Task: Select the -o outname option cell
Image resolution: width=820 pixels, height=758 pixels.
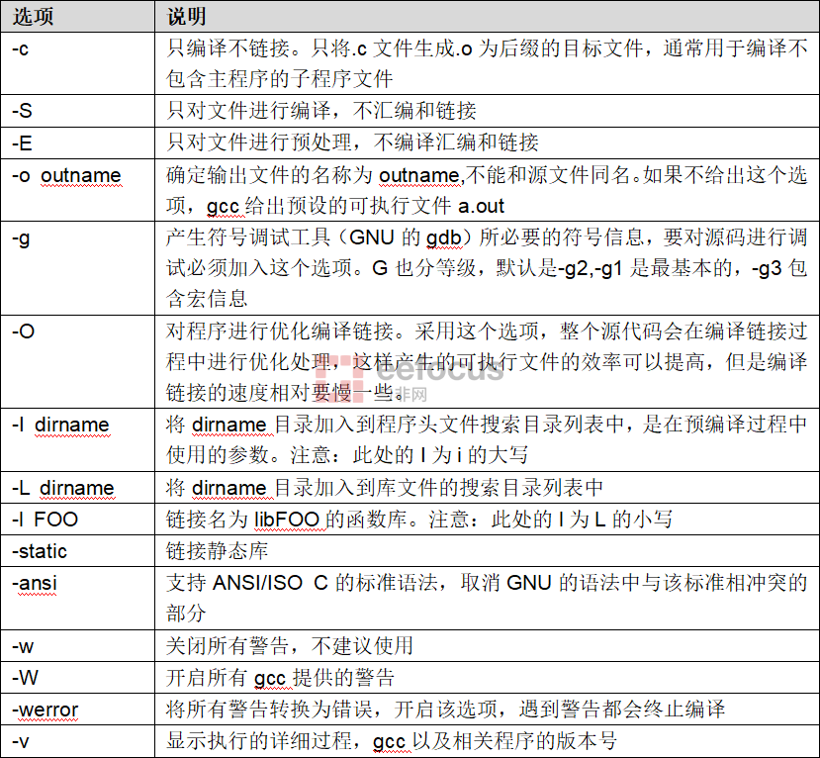Action: point(77,190)
